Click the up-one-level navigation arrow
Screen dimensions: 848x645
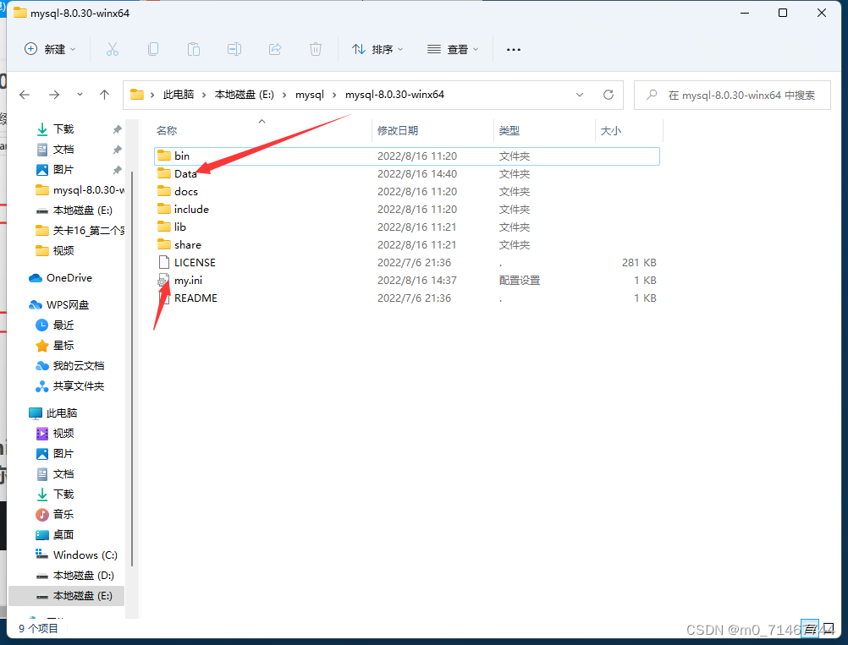tap(104, 95)
